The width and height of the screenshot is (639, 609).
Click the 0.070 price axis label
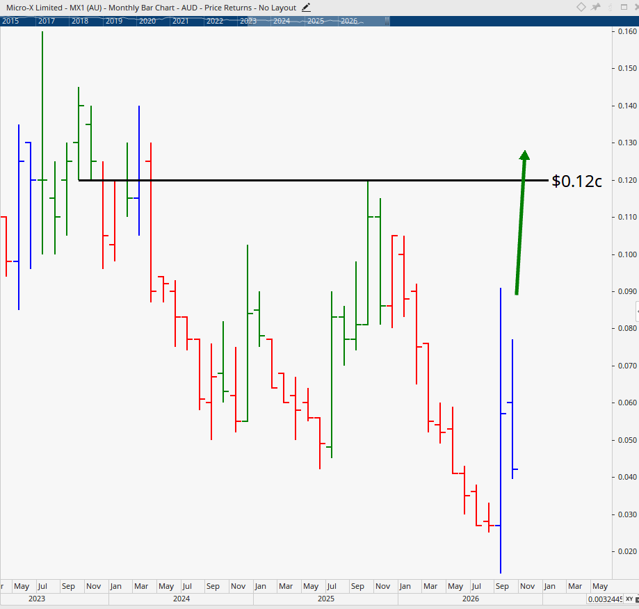click(627, 366)
